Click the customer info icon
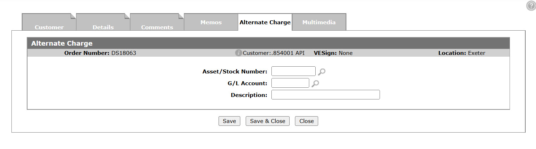 pos(239,53)
